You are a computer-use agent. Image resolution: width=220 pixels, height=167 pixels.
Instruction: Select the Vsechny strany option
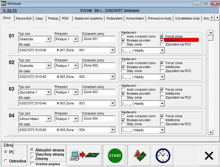point(32,154)
